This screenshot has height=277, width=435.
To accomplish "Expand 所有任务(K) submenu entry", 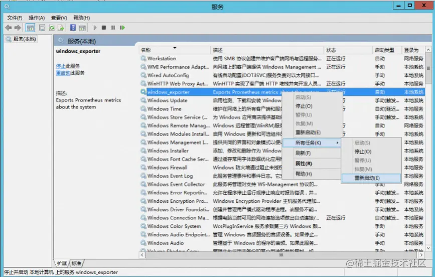I will pos(312,143).
